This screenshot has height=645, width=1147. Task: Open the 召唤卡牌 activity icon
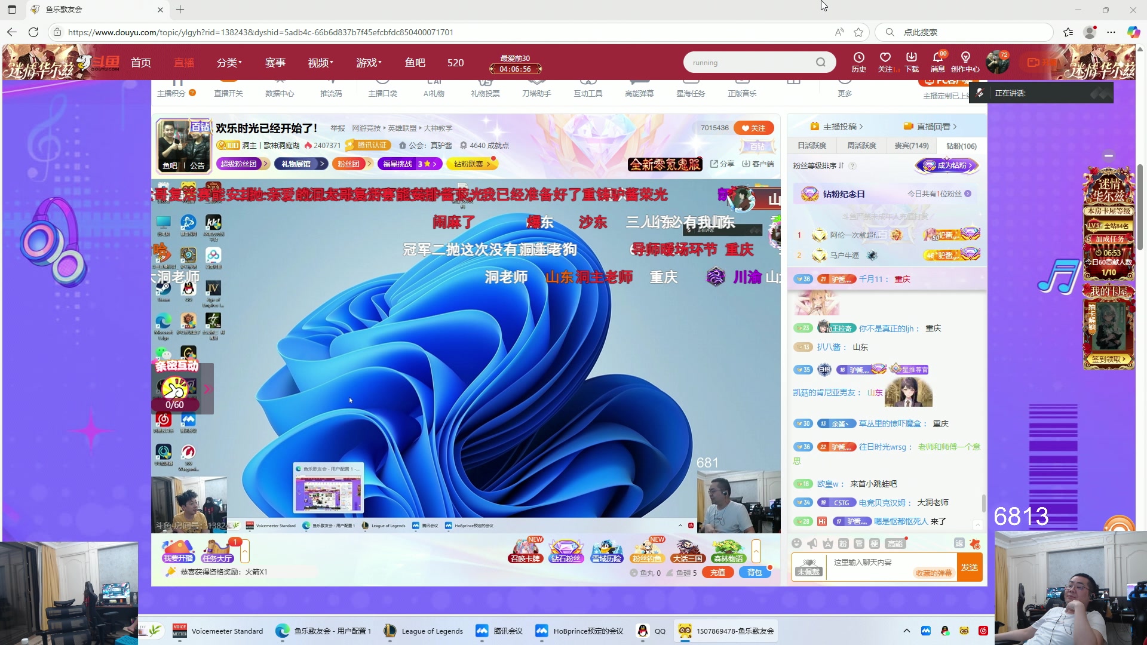point(525,551)
